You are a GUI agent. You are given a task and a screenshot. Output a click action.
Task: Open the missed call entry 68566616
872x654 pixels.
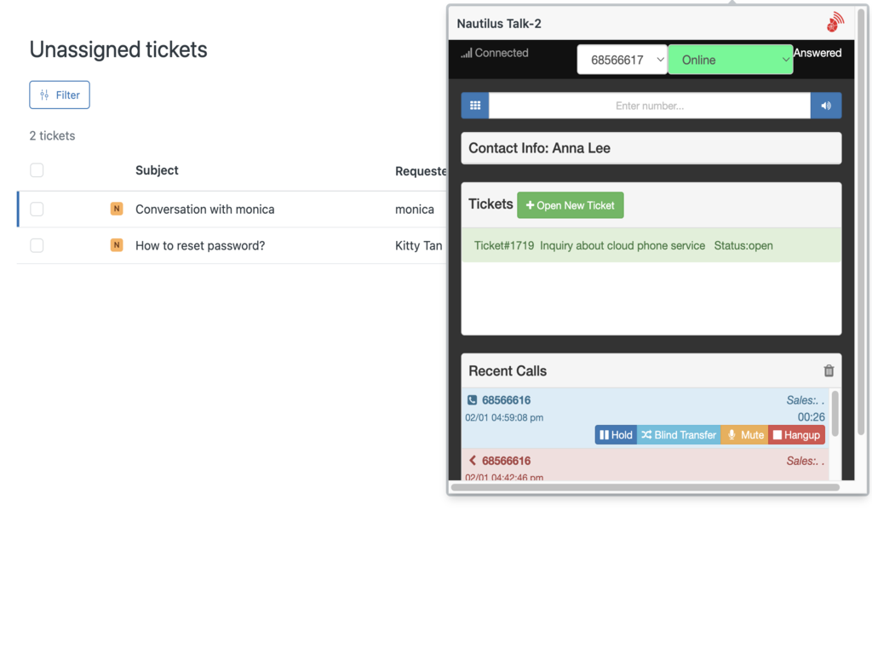506,461
